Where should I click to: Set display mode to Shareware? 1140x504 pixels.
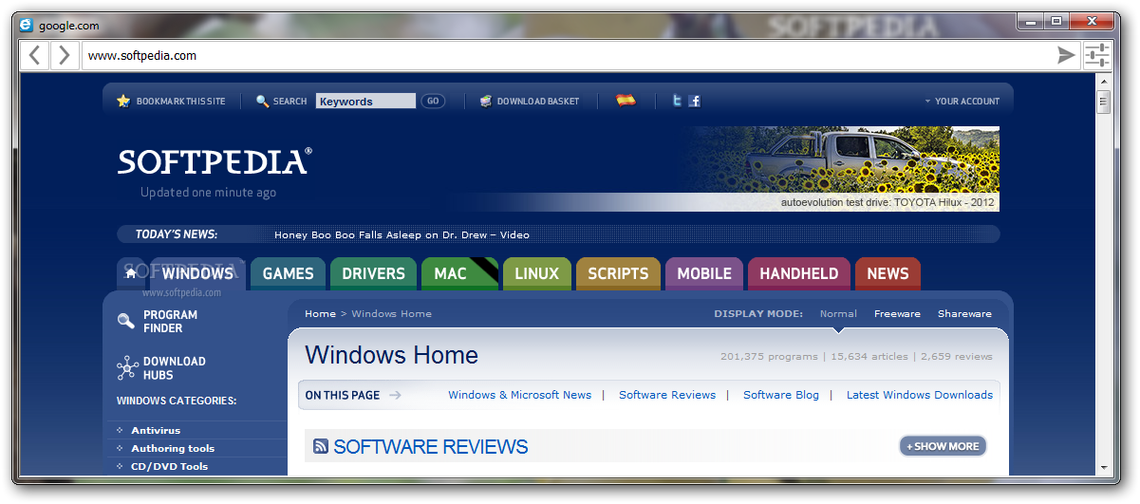pos(964,313)
